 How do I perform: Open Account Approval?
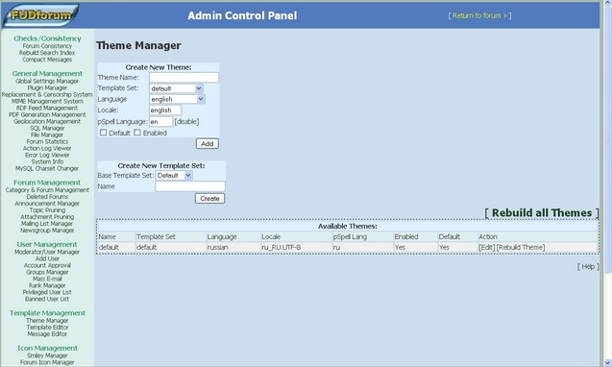[x=47, y=265]
